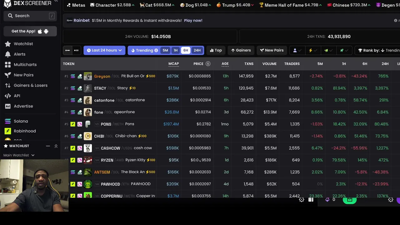Toggle the profile filter with person icon
The width and height of the screenshot is (400, 225).
(297, 50)
